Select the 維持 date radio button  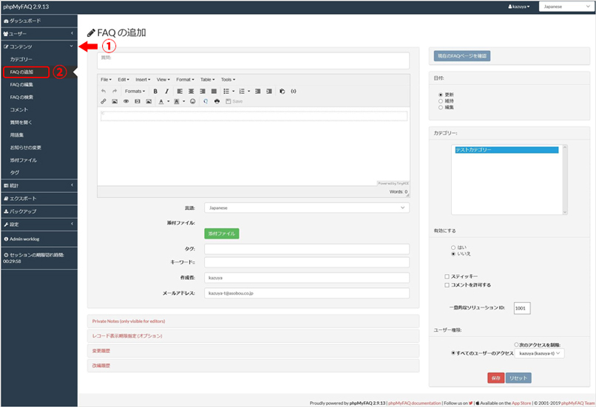click(441, 101)
